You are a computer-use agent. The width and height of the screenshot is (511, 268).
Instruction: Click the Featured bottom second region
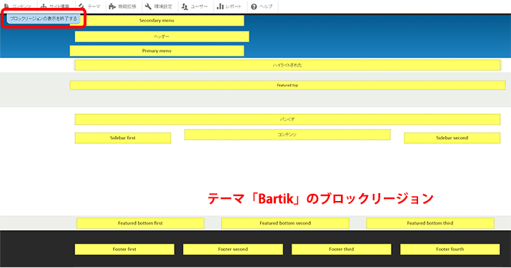[285, 223]
